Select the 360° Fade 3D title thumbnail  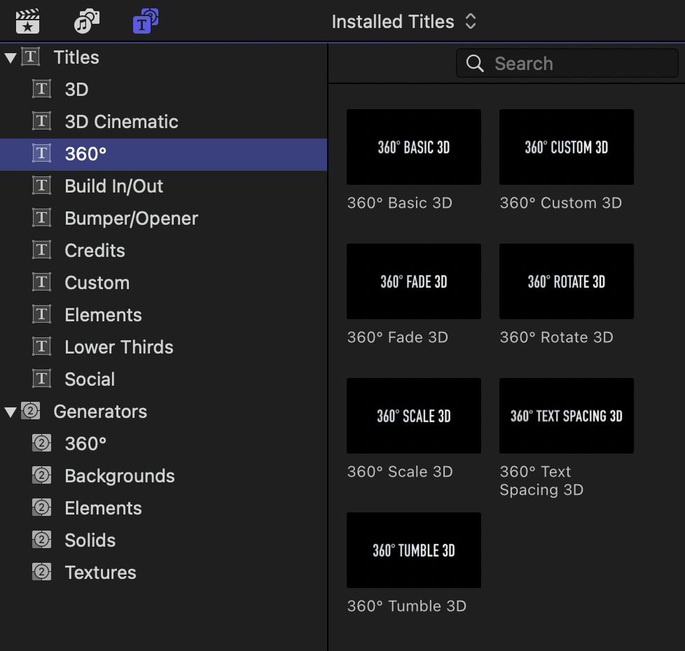tap(414, 281)
